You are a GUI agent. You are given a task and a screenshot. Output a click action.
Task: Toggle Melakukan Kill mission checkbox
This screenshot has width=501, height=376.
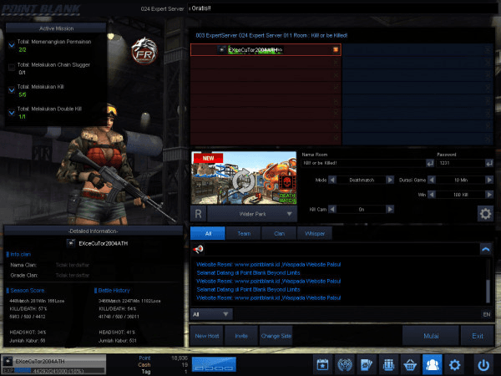[x=12, y=90]
